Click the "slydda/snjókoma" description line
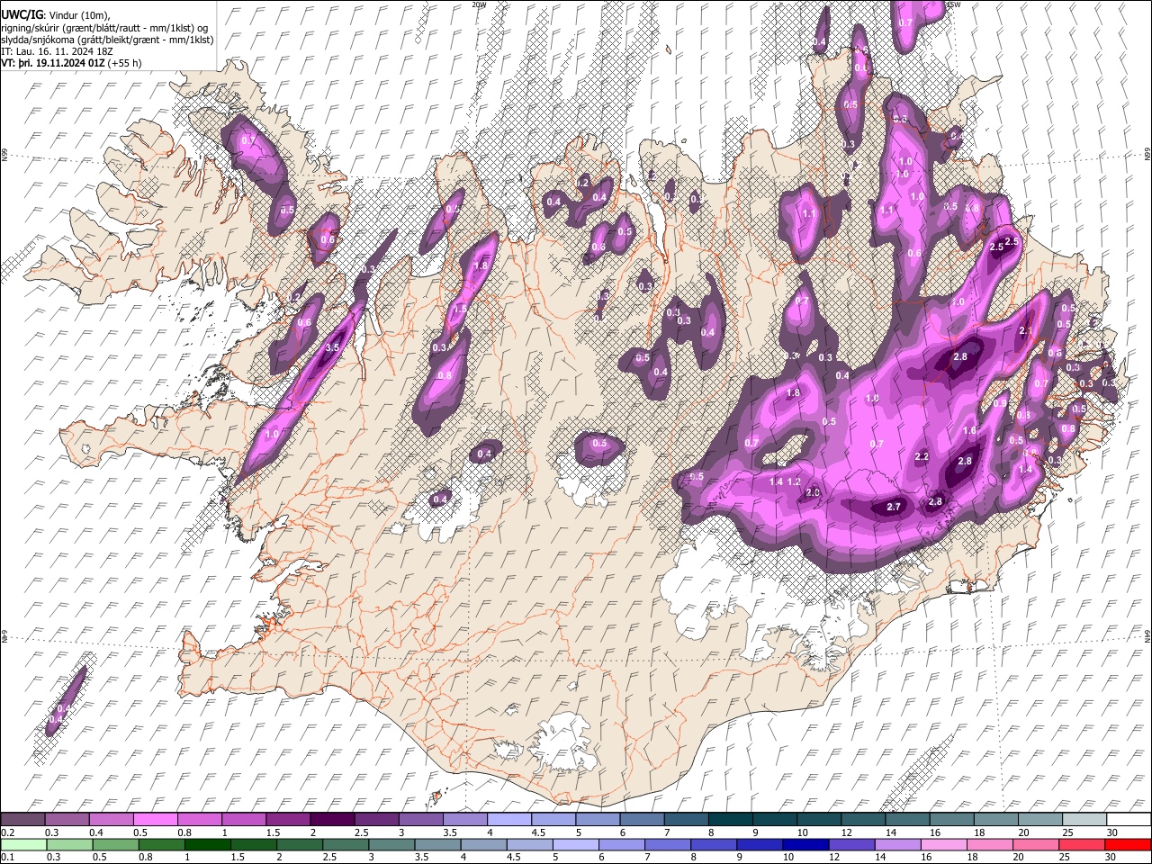The width and height of the screenshot is (1152, 864). coord(107,40)
